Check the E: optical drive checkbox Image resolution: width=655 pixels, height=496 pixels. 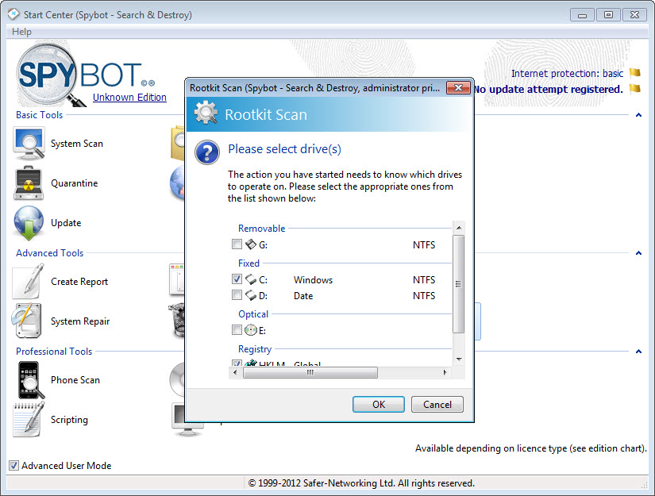point(237,330)
